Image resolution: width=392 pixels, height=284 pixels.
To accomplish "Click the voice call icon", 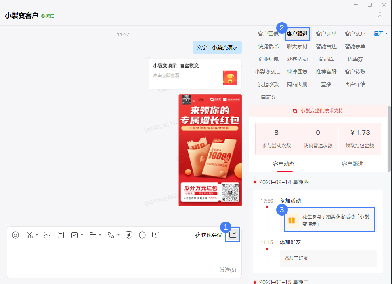I will [110, 235].
